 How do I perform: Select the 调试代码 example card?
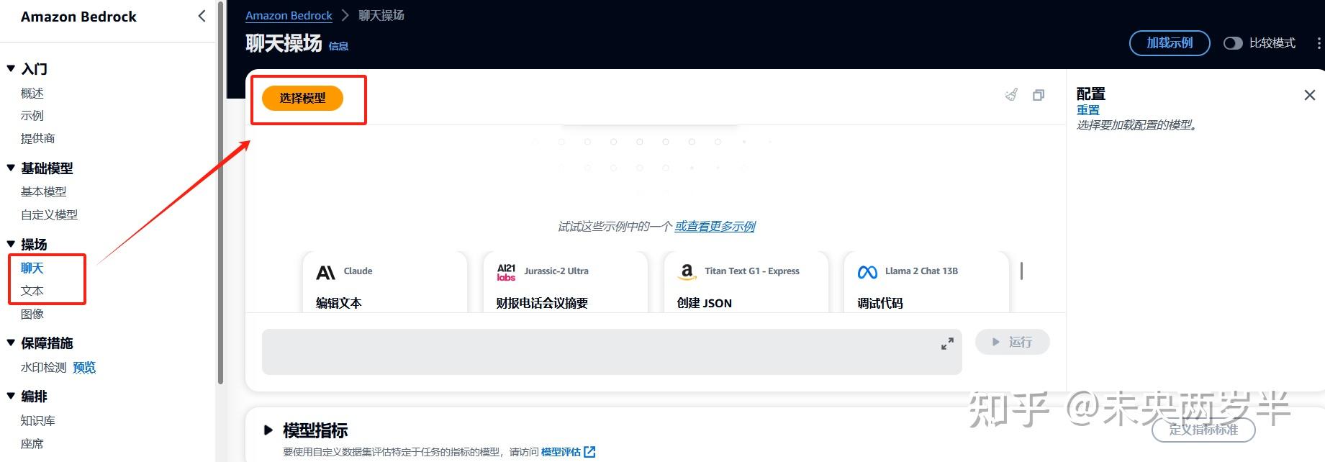(927, 281)
